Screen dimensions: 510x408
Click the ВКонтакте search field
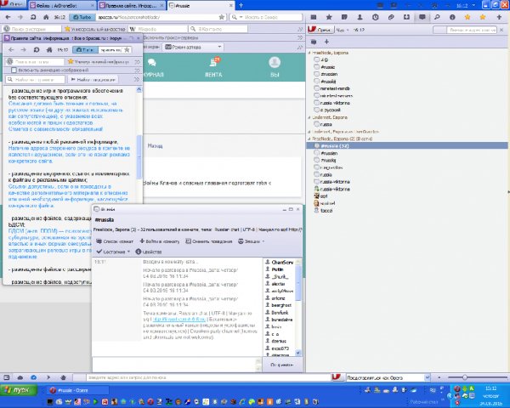point(218,29)
